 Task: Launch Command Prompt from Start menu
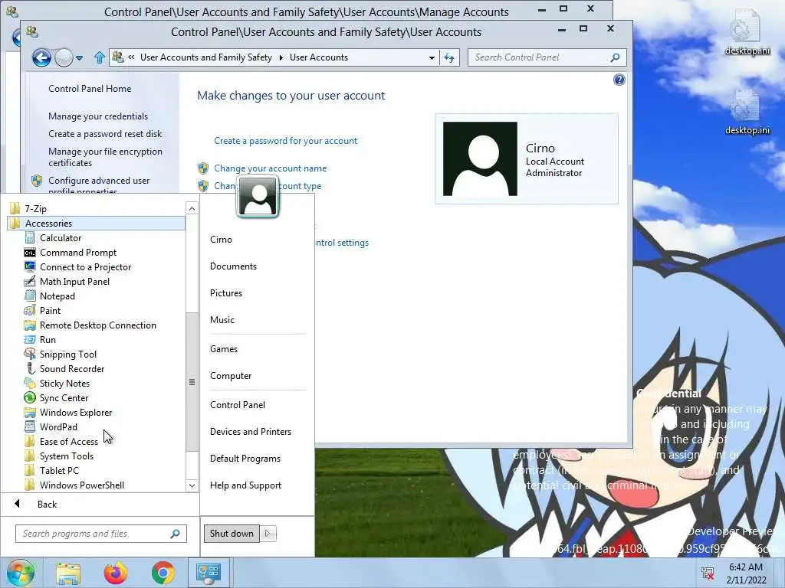click(x=77, y=253)
